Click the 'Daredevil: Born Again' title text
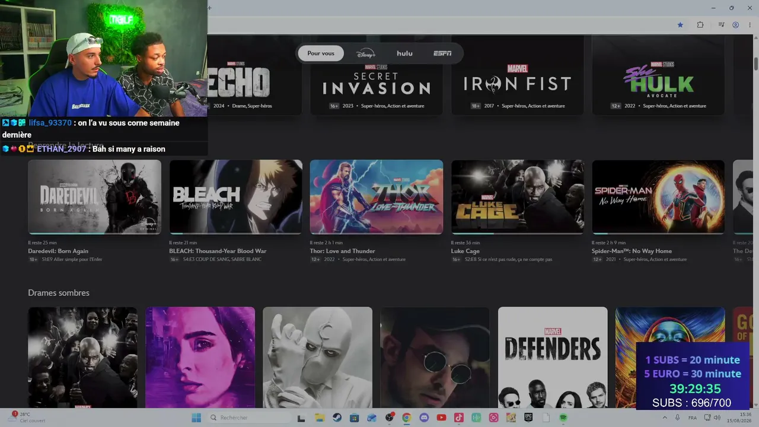 pyautogui.click(x=58, y=251)
